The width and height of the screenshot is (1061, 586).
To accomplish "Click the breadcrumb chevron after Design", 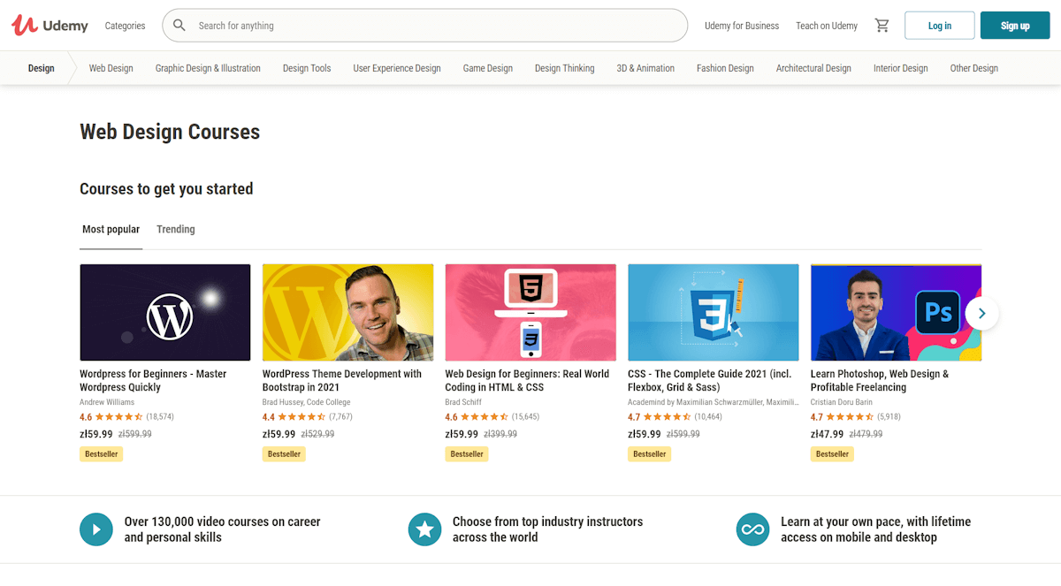I will pos(73,68).
